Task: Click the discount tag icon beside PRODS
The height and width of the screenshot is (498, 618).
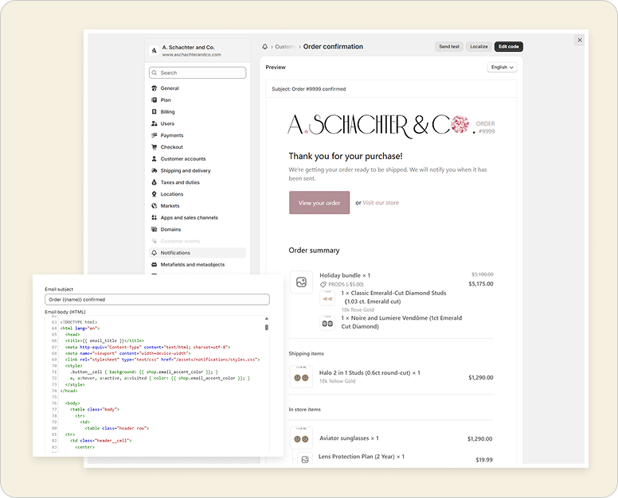Action: pyautogui.click(x=323, y=284)
